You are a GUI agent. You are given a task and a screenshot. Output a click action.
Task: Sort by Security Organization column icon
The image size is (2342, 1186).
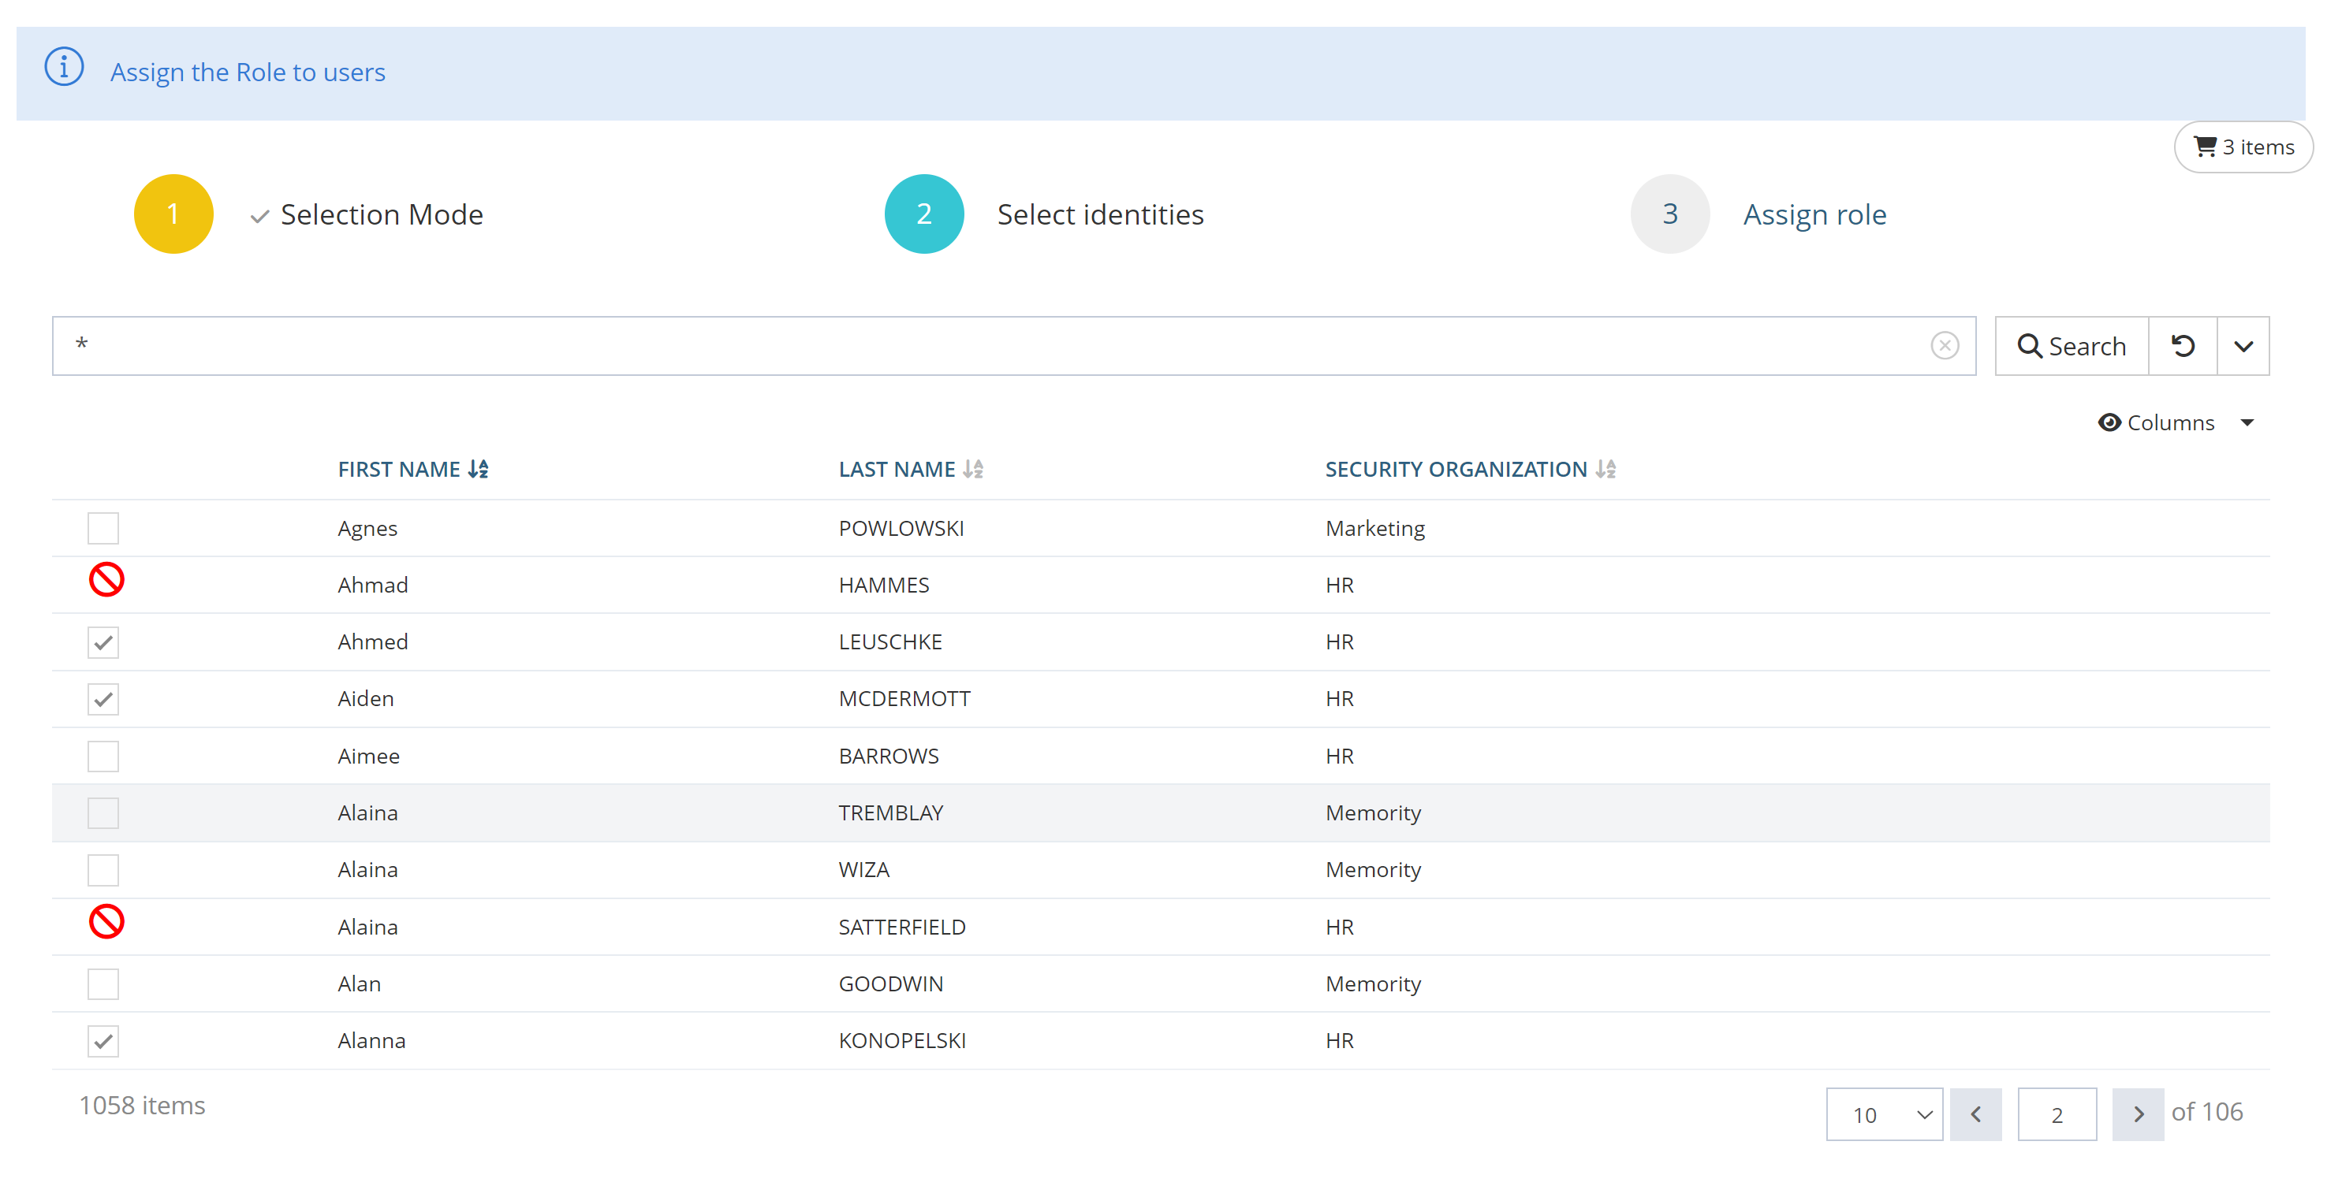click(x=1606, y=469)
